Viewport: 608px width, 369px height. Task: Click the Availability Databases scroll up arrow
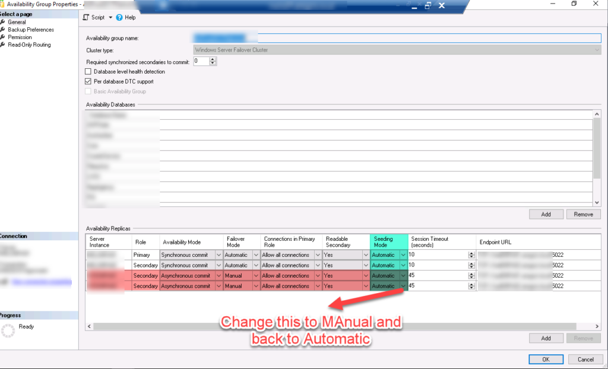(597, 114)
